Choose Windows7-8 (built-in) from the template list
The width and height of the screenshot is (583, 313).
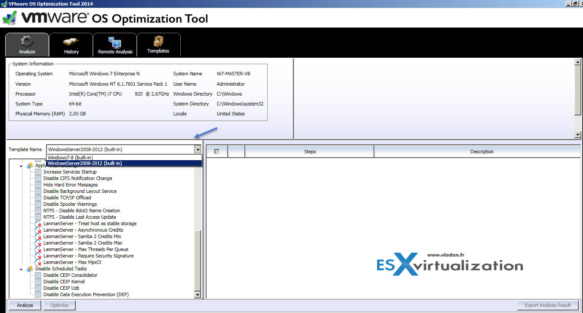coord(124,157)
